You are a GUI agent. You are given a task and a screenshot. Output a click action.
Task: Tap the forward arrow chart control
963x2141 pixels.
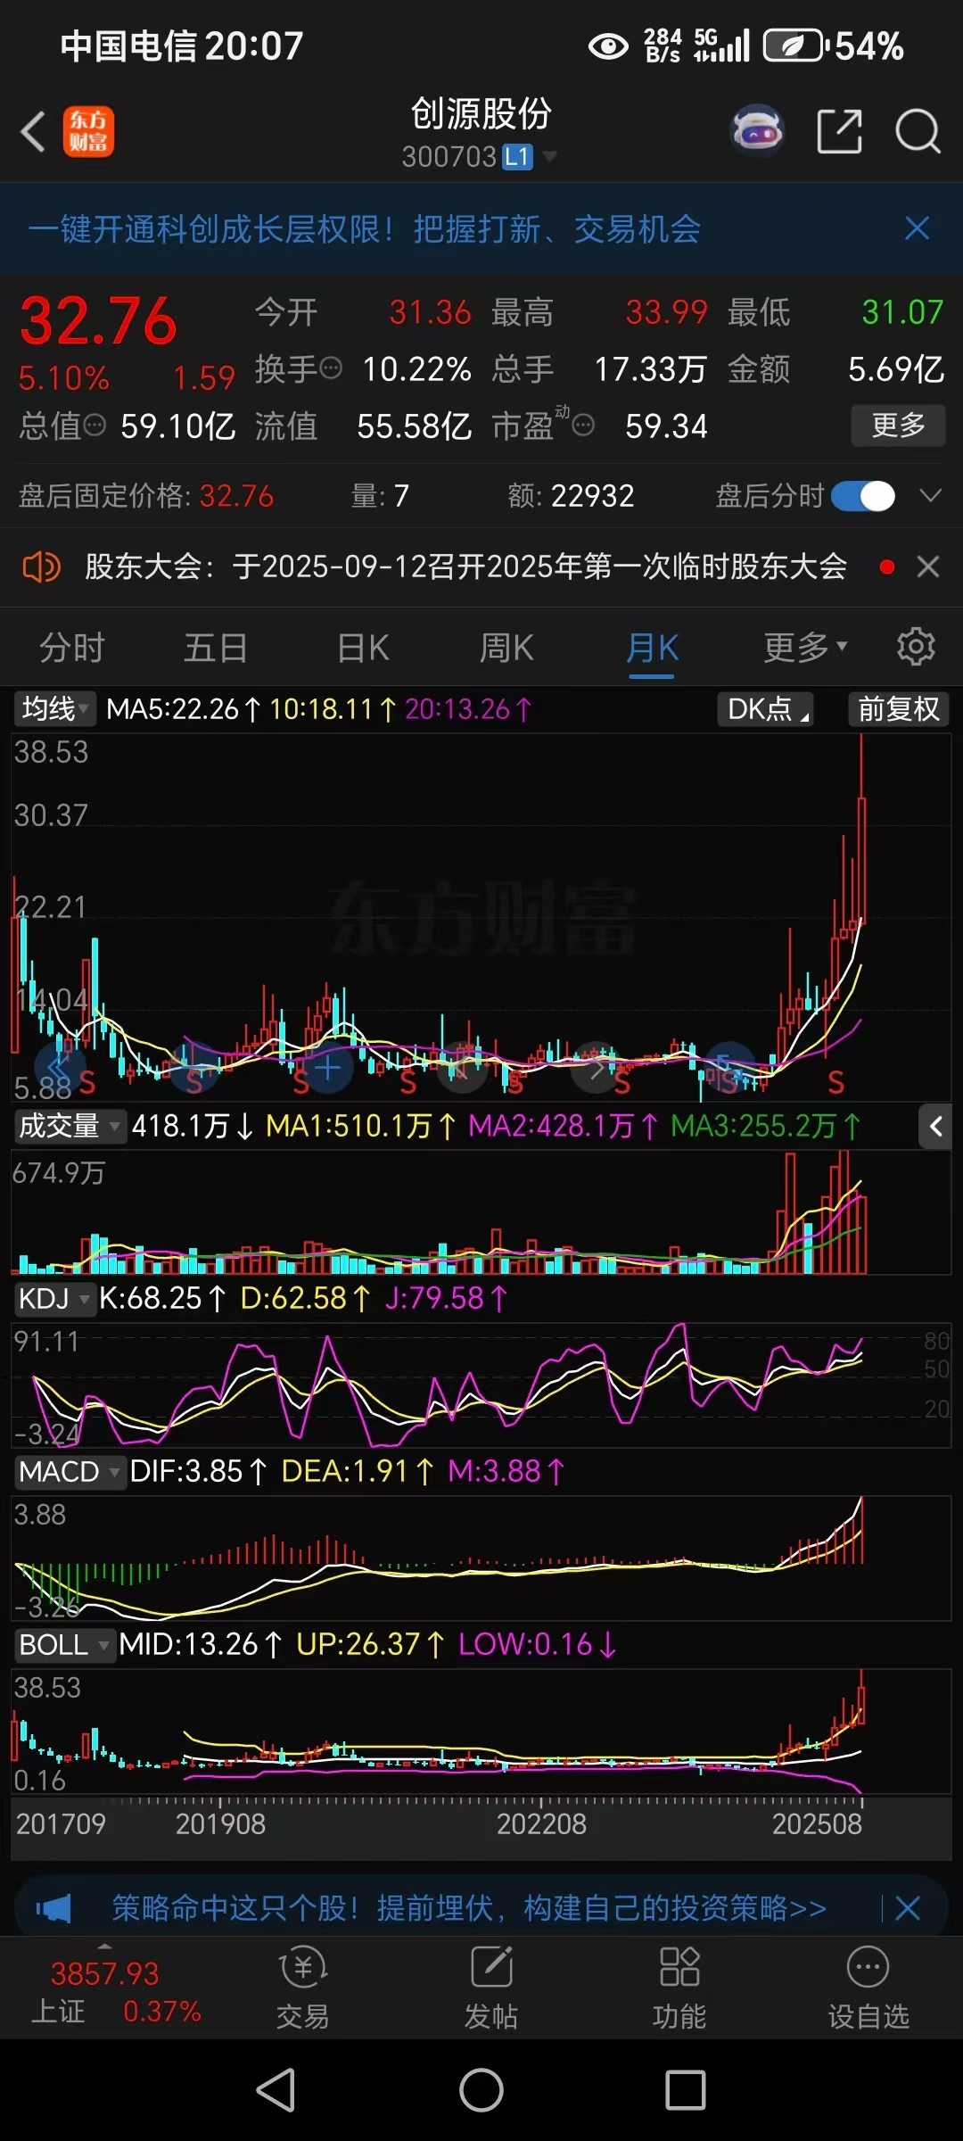[x=596, y=1067]
